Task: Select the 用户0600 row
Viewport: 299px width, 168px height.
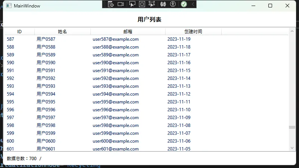Action: [x=46, y=141]
